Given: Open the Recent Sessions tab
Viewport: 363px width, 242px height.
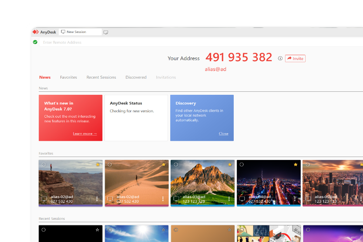Looking at the screenshot, I should pos(101,77).
